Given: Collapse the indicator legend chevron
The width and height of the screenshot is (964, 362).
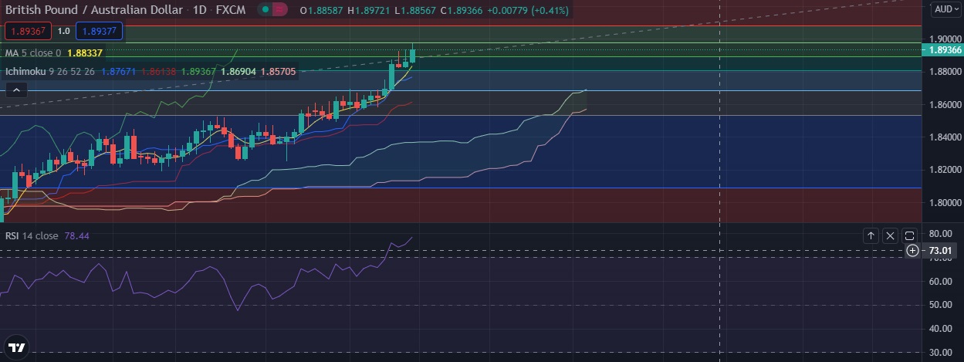Looking at the screenshot, I should (x=16, y=90).
